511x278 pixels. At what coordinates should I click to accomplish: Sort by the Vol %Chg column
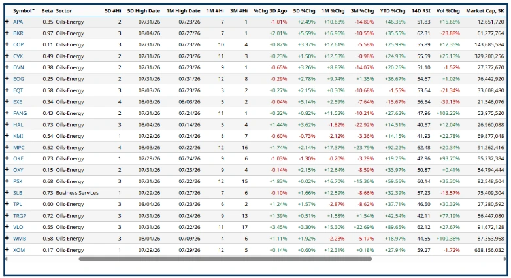coord(448,10)
